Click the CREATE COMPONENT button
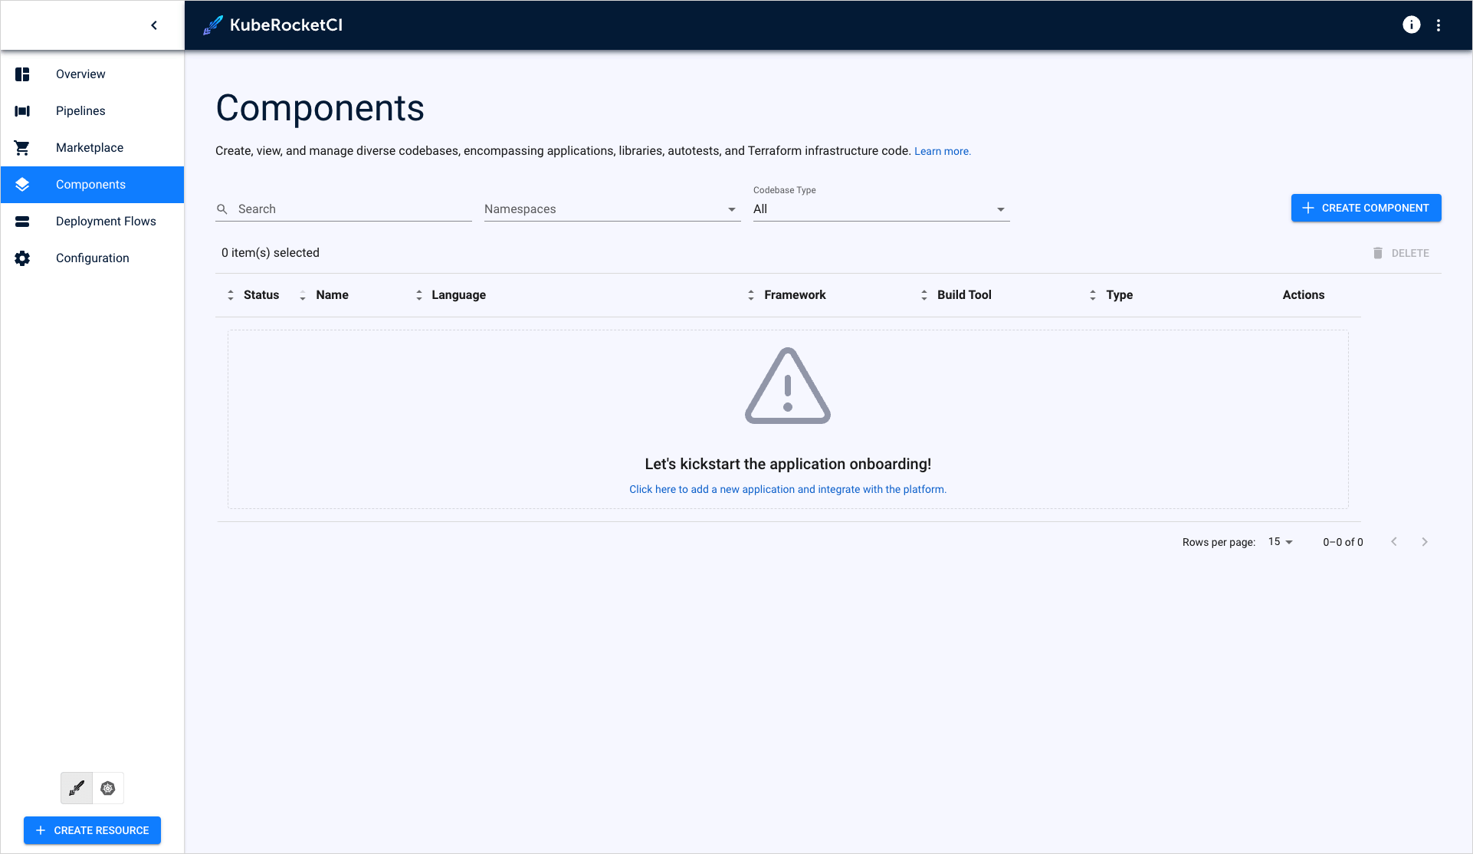The height and width of the screenshot is (854, 1473). coord(1366,209)
